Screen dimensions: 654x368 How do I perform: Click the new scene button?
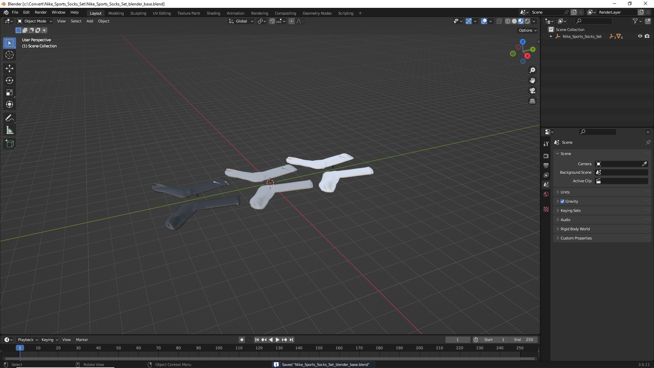pyautogui.click(x=574, y=12)
